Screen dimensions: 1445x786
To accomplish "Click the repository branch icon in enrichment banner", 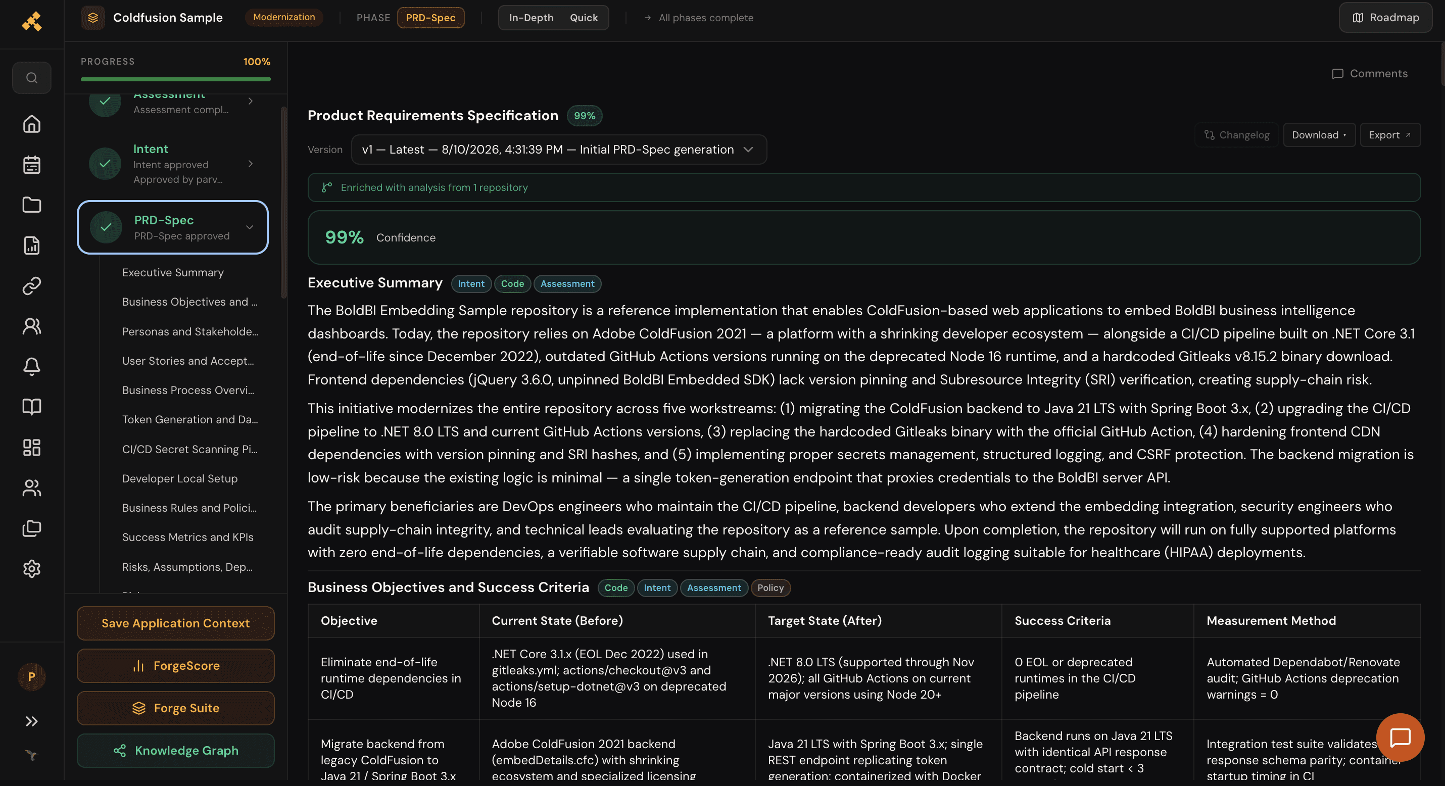I will [326, 187].
